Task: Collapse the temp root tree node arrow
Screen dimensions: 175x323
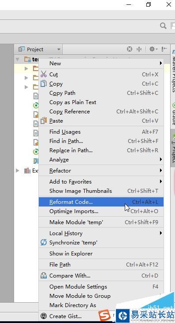Action: click(18, 59)
